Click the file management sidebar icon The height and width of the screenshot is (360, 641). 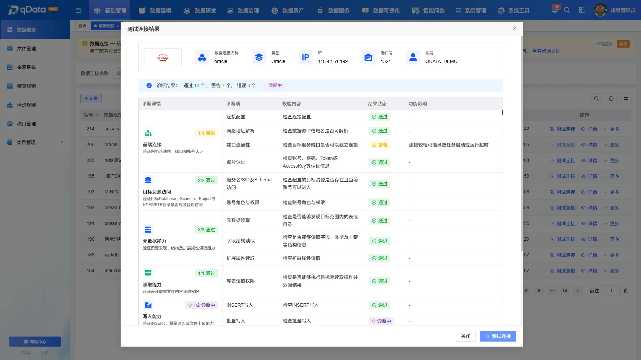click(x=10, y=49)
